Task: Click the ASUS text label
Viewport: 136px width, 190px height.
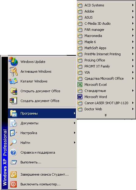Action: click(88, 17)
